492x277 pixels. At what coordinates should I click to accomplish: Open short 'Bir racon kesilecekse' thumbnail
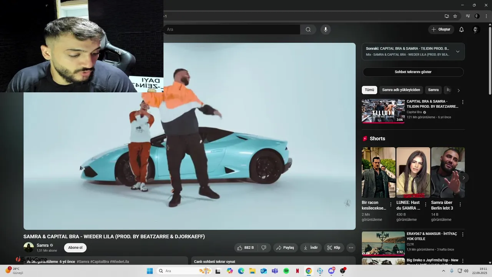(x=379, y=172)
